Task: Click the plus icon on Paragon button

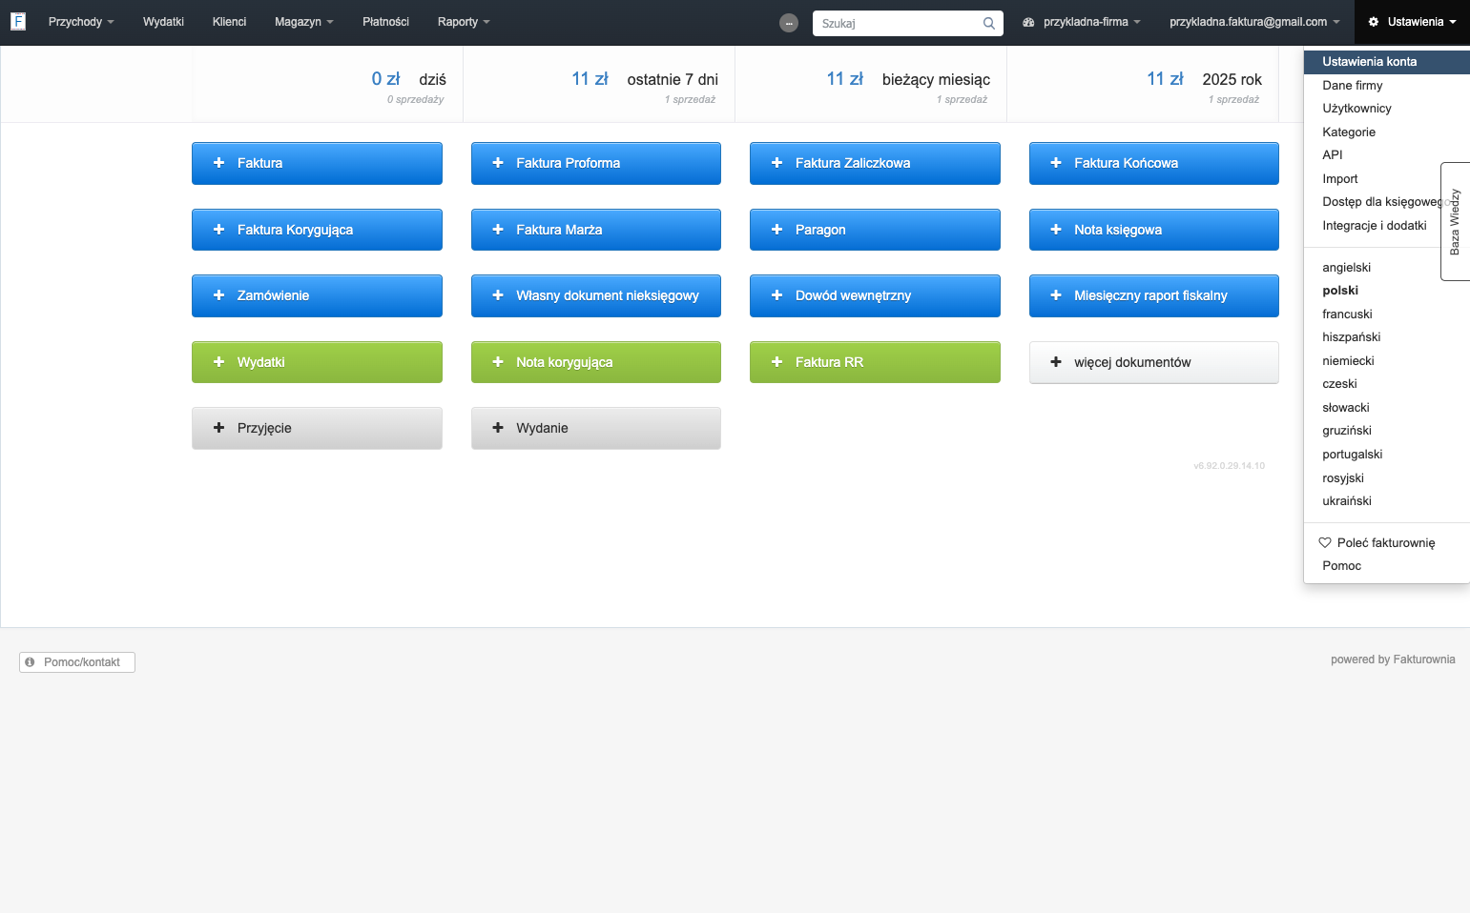Action: click(x=776, y=230)
